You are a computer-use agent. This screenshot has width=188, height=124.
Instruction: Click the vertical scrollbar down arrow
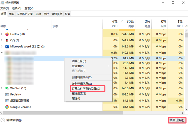coord(186,109)
